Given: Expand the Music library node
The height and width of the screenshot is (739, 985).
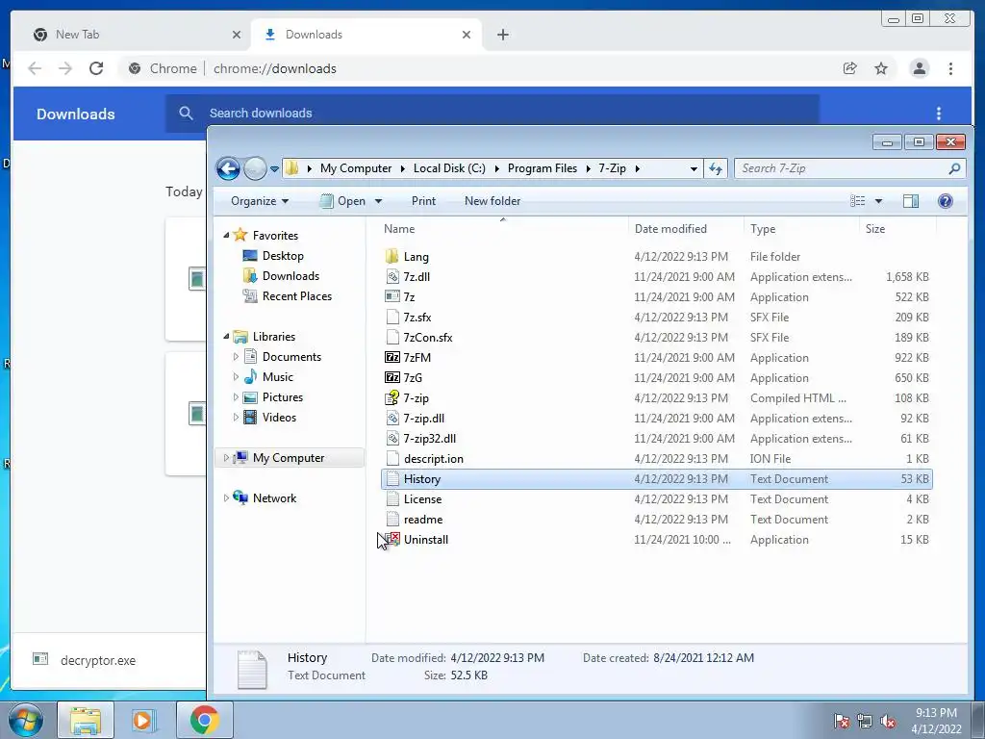Looking at the screenshot, I should pyautogui.click(x=236, y=377).
